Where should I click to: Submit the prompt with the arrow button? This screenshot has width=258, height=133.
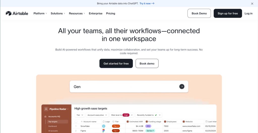(182, 87)
